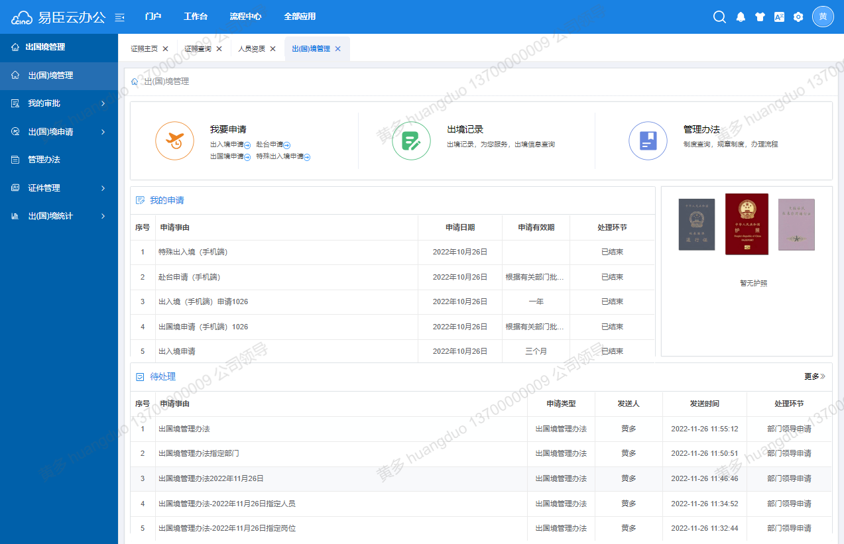Click home icon in breadcrumb bar
This screenshot has width=844, height=544.
coord(135,82)
